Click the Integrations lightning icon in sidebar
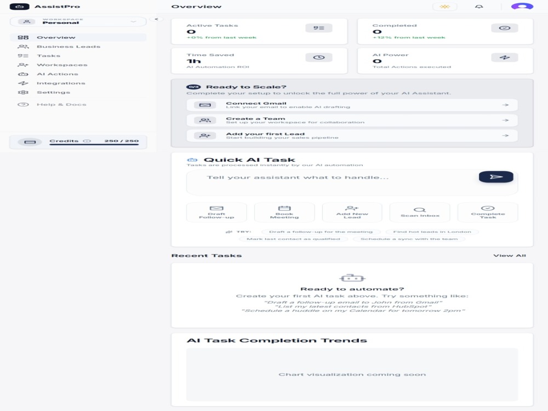The width and height of the screenshot is (548, 411). point(23,83)
